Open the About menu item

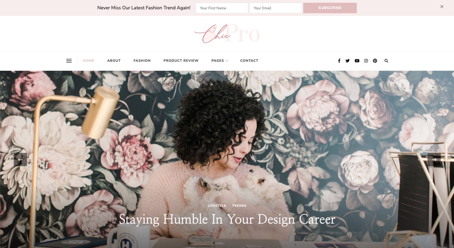coord(114,61)
